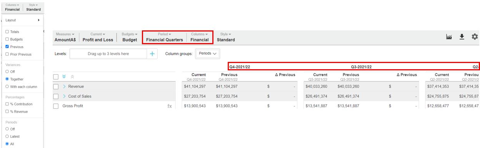
Task: Expand the Revenue row
Action: (65, 86)
